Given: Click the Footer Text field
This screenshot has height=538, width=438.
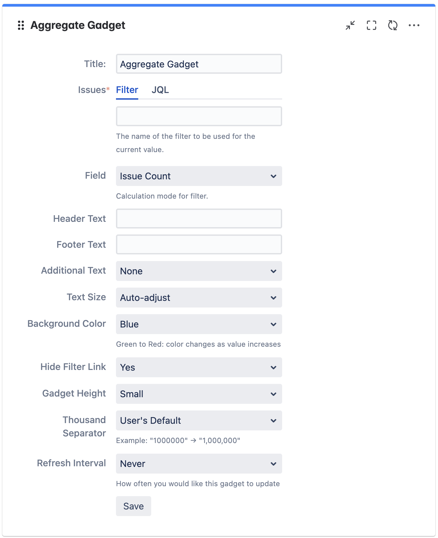Looking at the screenshot, I should point(199,244).
